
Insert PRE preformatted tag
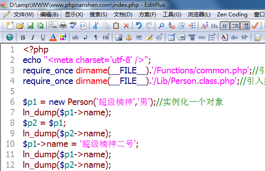[202, 37]
